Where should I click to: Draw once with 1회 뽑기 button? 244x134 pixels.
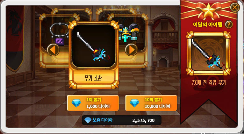coord(93,103)
